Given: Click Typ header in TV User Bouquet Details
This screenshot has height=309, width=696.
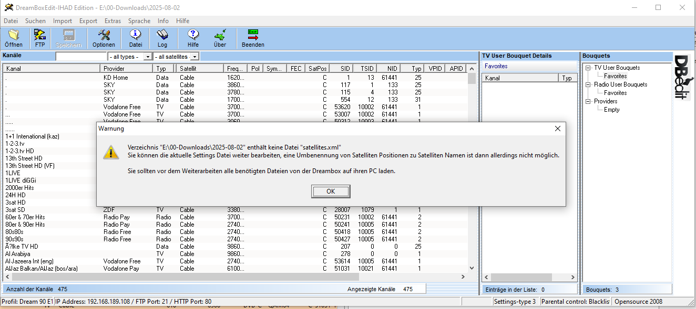Looking at the screenshot, I should [x=567, y=78].
